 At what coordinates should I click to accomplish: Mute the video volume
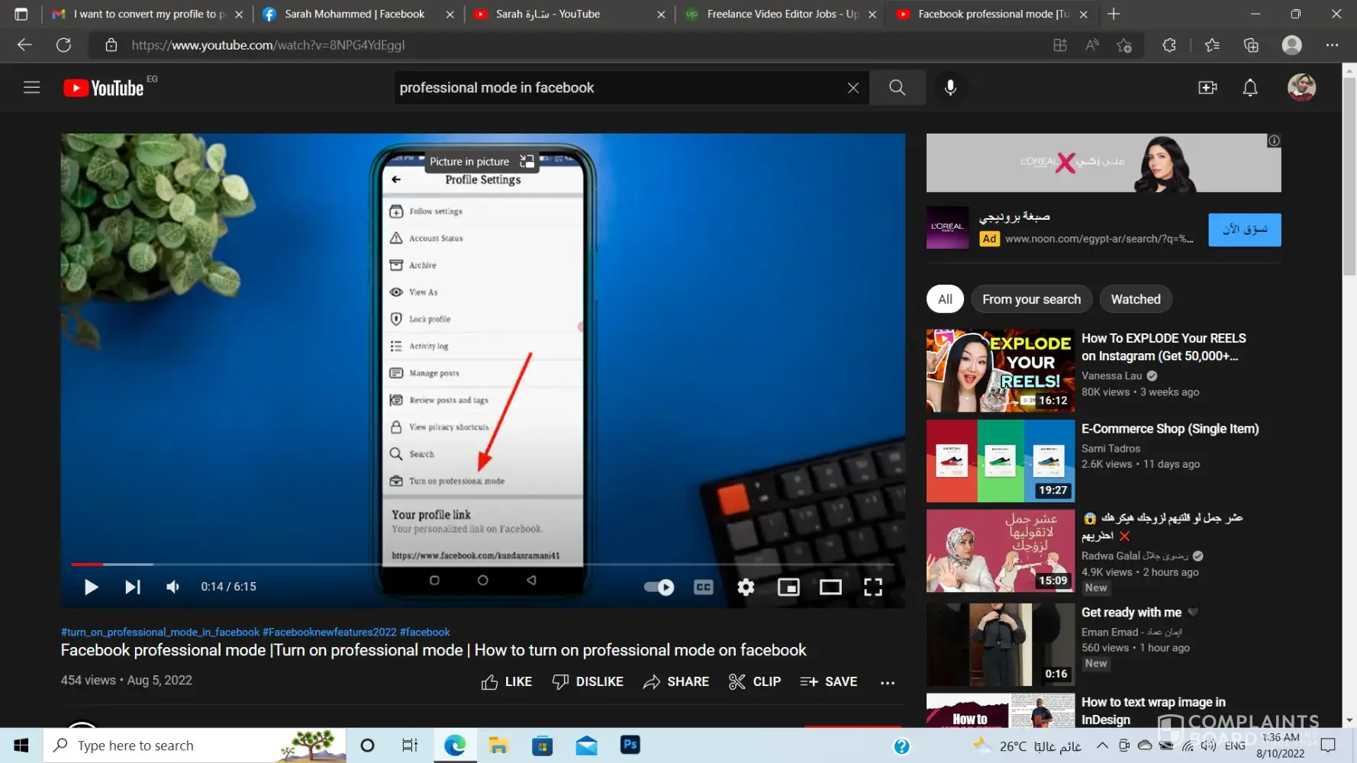173,587
